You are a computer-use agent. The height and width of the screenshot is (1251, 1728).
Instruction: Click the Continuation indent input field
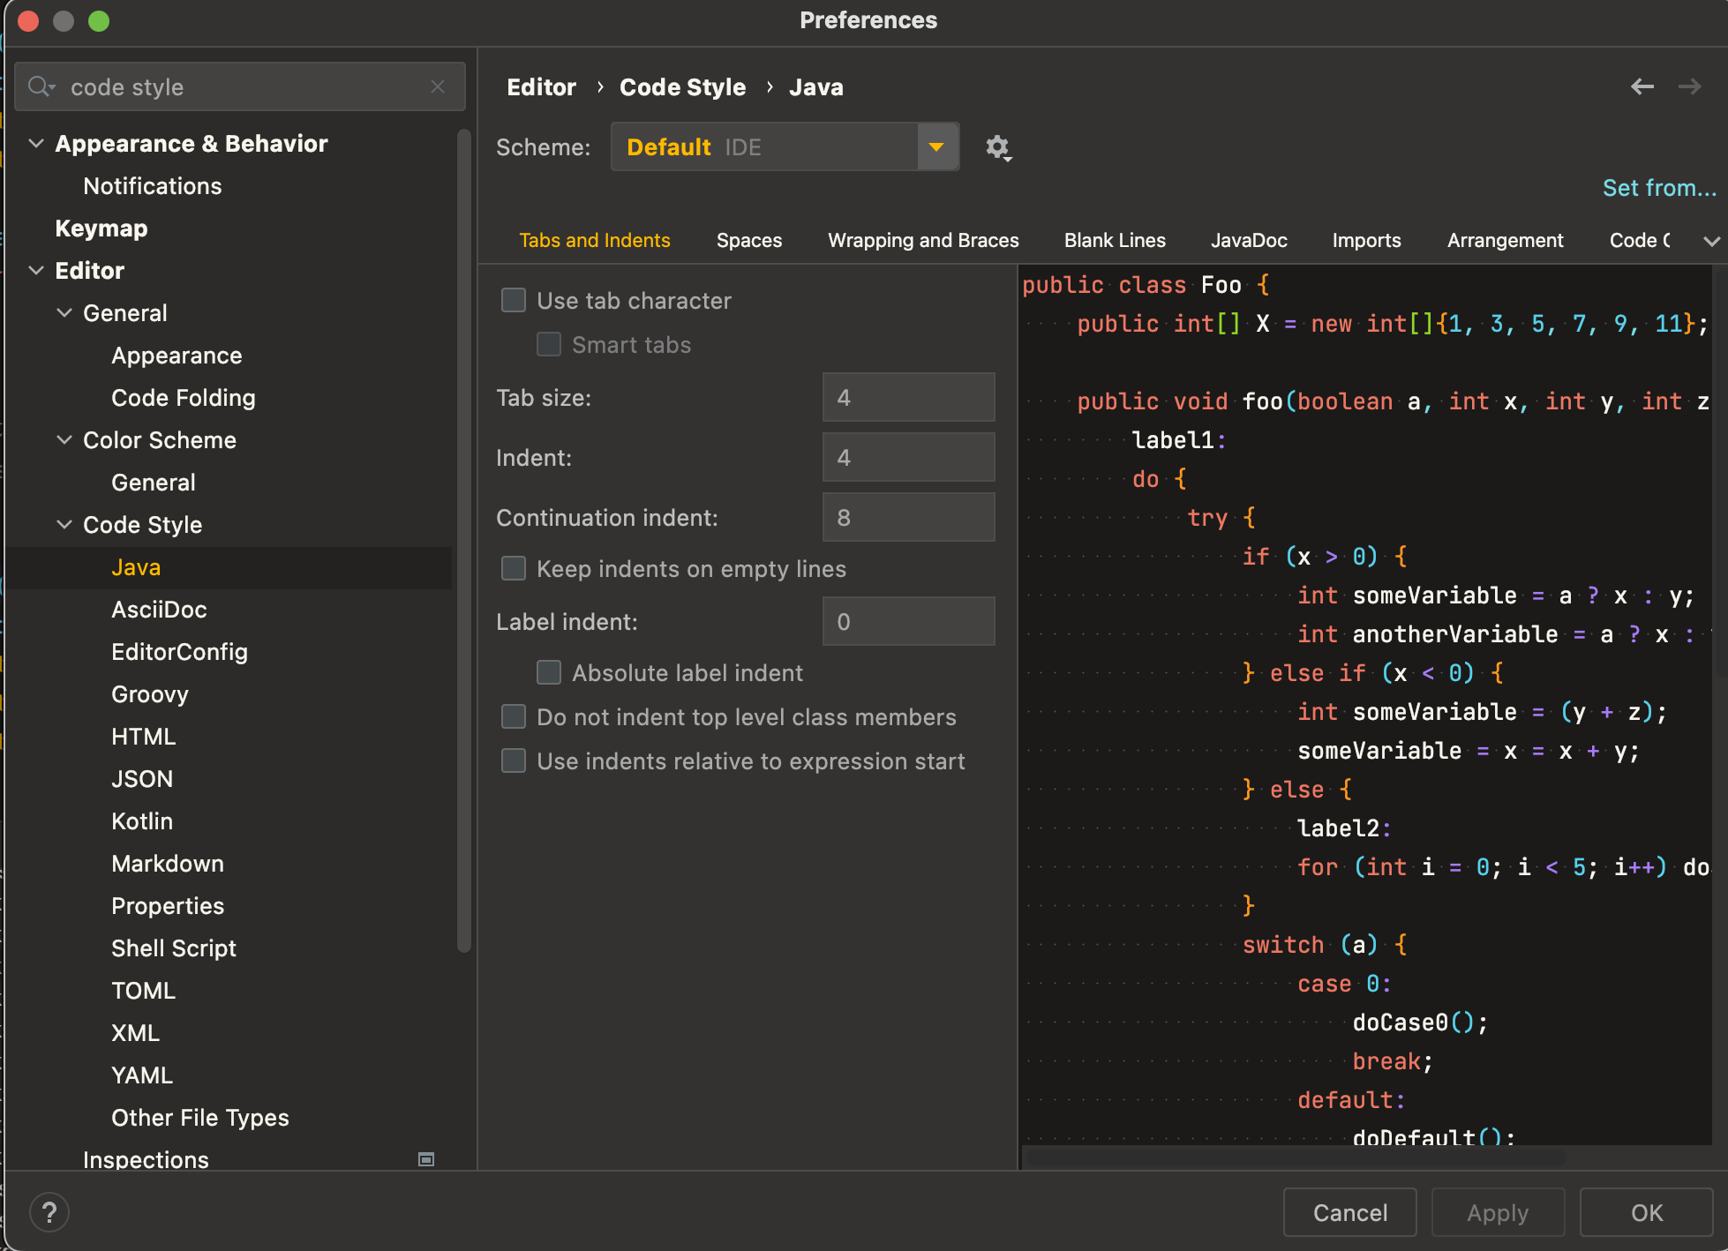tap(908, 518)
